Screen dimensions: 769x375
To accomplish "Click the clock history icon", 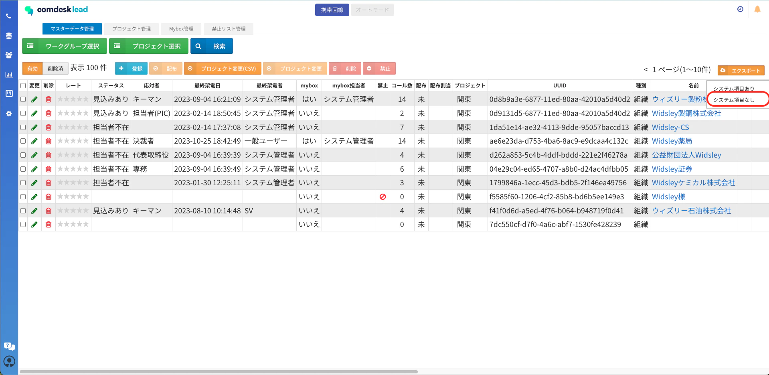I will tap(740, 9).
